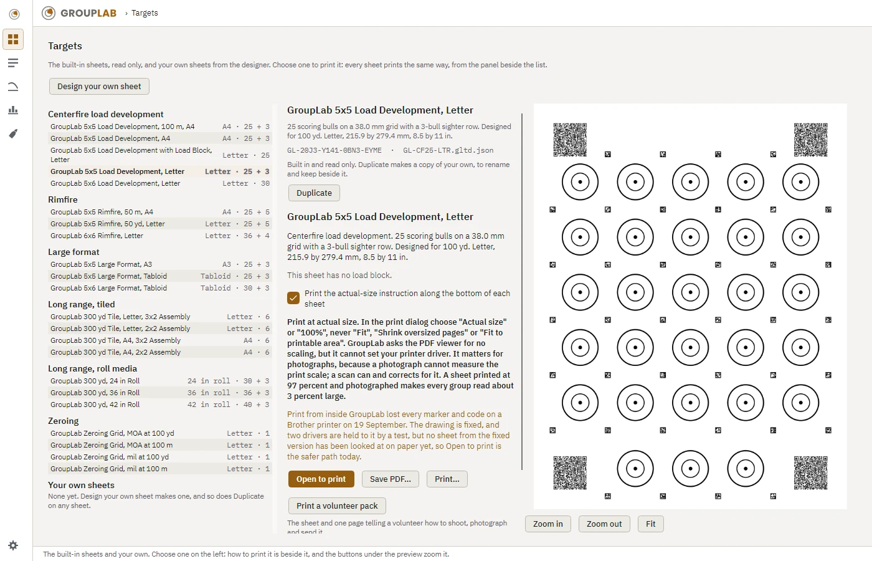Click the Long range, roll media heading
The width and height of the screenshot is (872, 561).
[92, 368]
